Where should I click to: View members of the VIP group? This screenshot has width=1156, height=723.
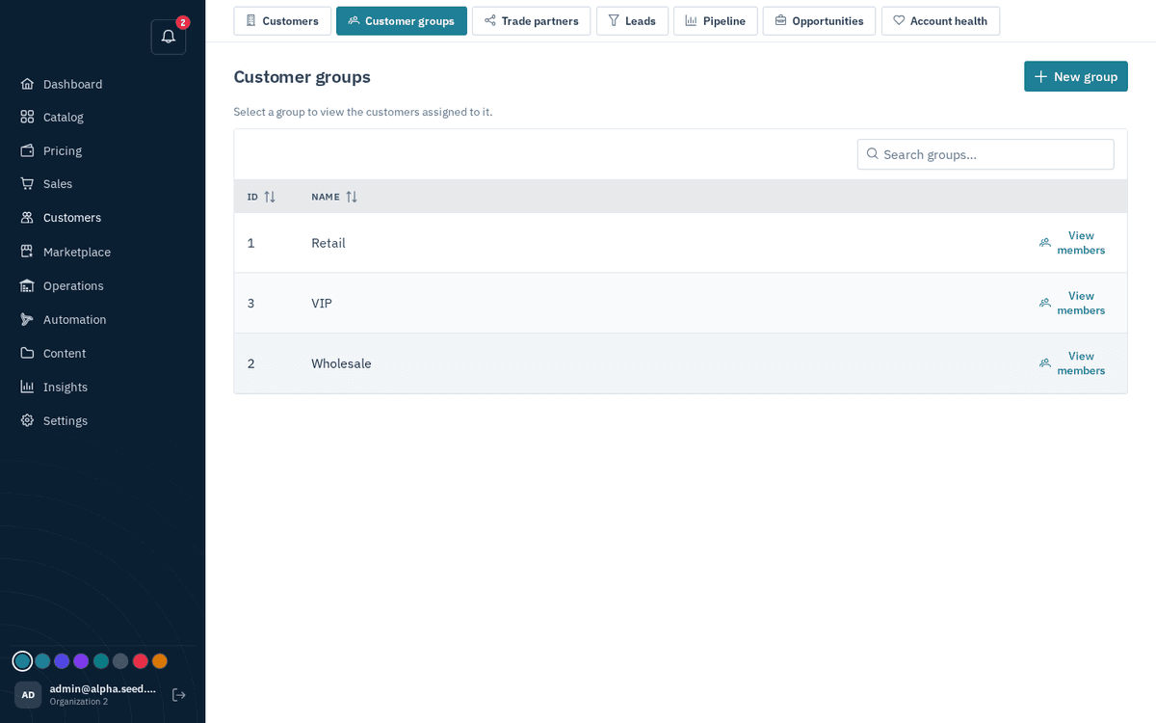(1072, 303)
